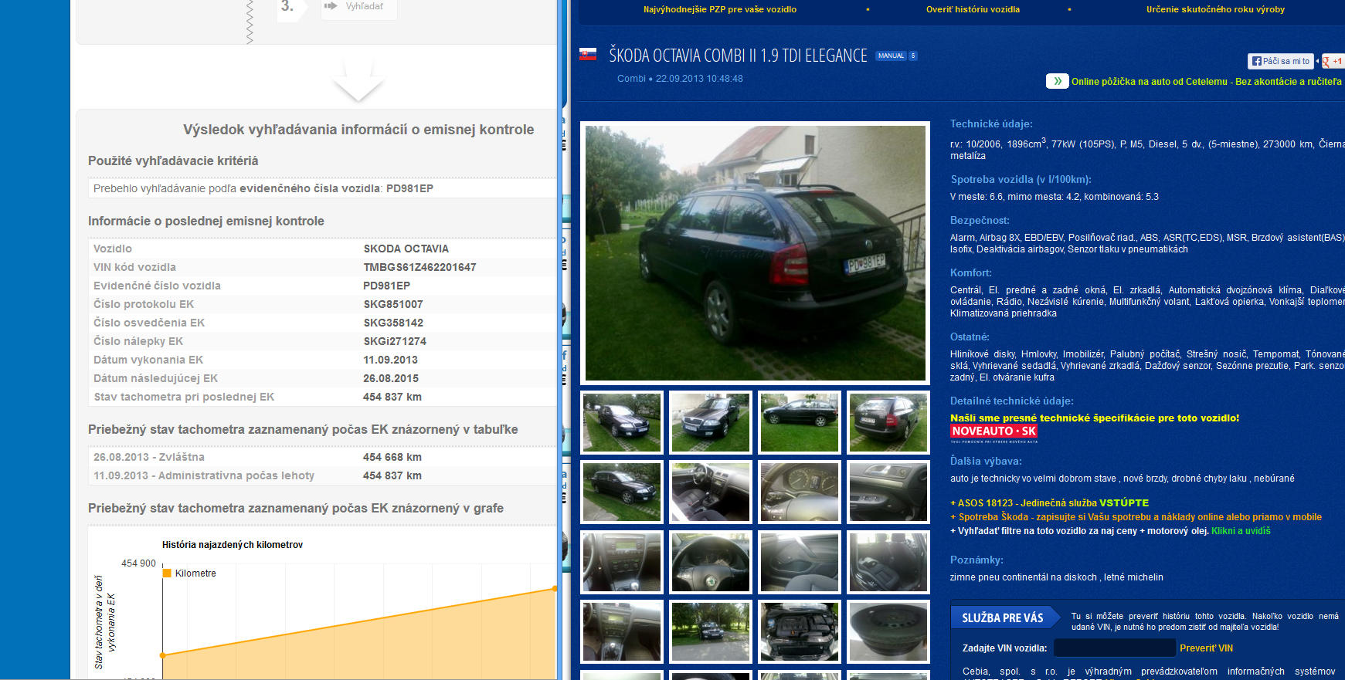Click the last data point on kilometre chart
1345x680 pixels.
click(554, 589)
